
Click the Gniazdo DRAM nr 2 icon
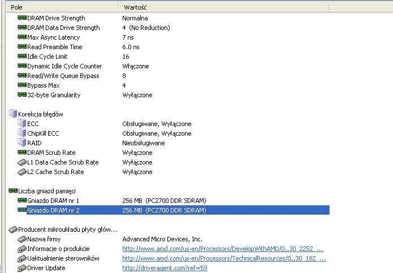(22, 210)
